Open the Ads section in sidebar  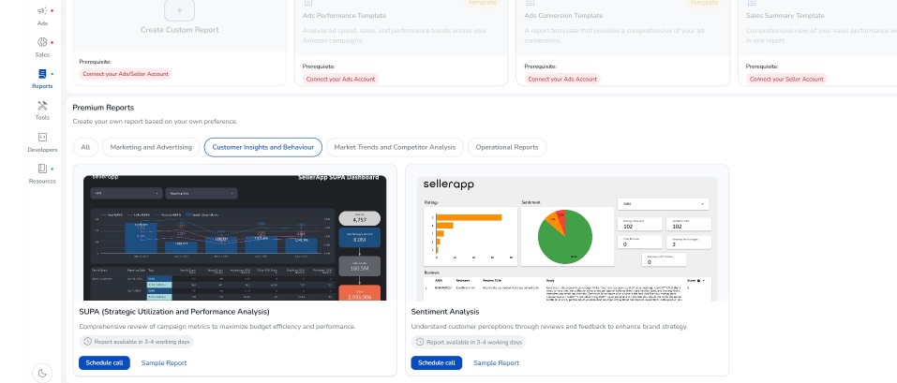click(x=42, y=16)
